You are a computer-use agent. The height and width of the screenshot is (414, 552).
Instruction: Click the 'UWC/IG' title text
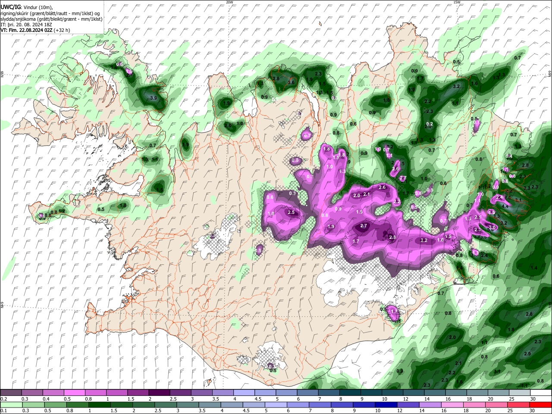pyautogui.click(x=10, y=7)
